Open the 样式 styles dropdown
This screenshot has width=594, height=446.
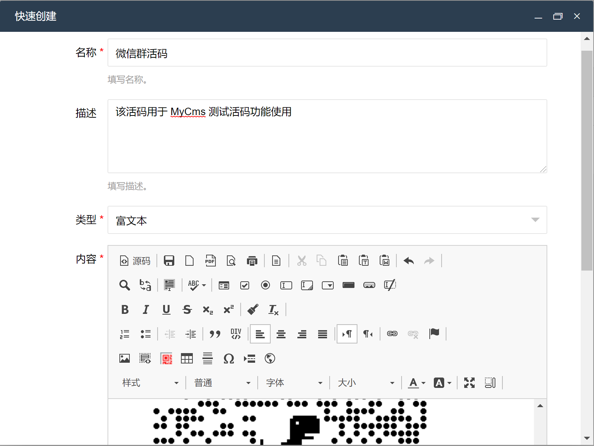point(150,383)
